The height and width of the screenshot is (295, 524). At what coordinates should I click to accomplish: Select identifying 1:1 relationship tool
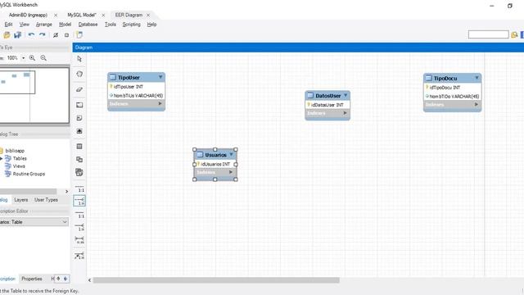(79, 215)
